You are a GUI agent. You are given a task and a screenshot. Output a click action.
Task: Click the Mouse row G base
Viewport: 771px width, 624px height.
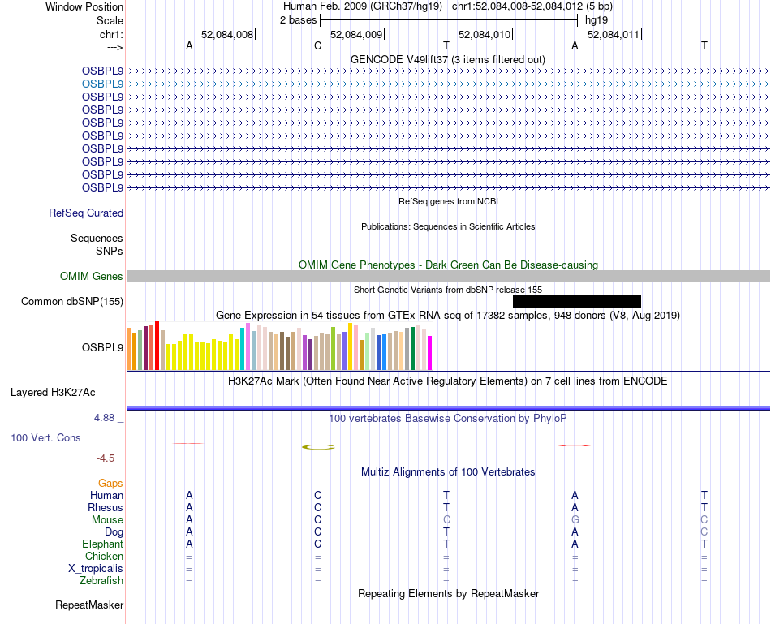point(575,520)
